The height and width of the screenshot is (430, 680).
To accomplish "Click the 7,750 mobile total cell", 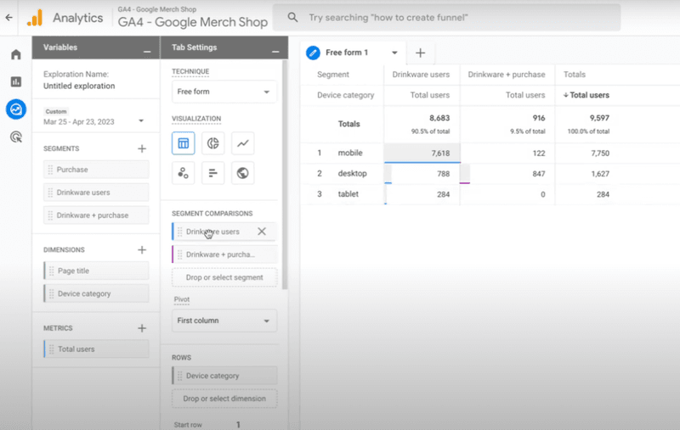I will pos(600,154).
